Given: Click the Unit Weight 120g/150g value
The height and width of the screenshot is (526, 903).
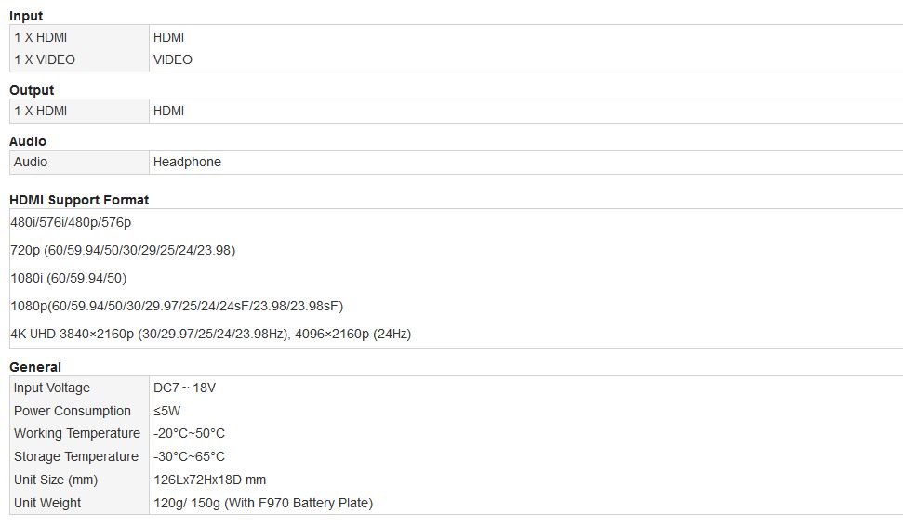Looking at the screenshot, I should (x=263, y=503).
